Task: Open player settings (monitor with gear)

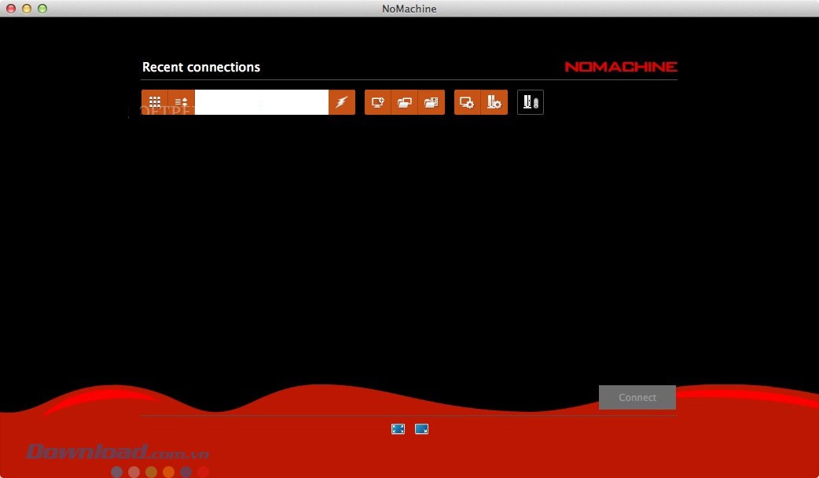Action: [467, 102]
